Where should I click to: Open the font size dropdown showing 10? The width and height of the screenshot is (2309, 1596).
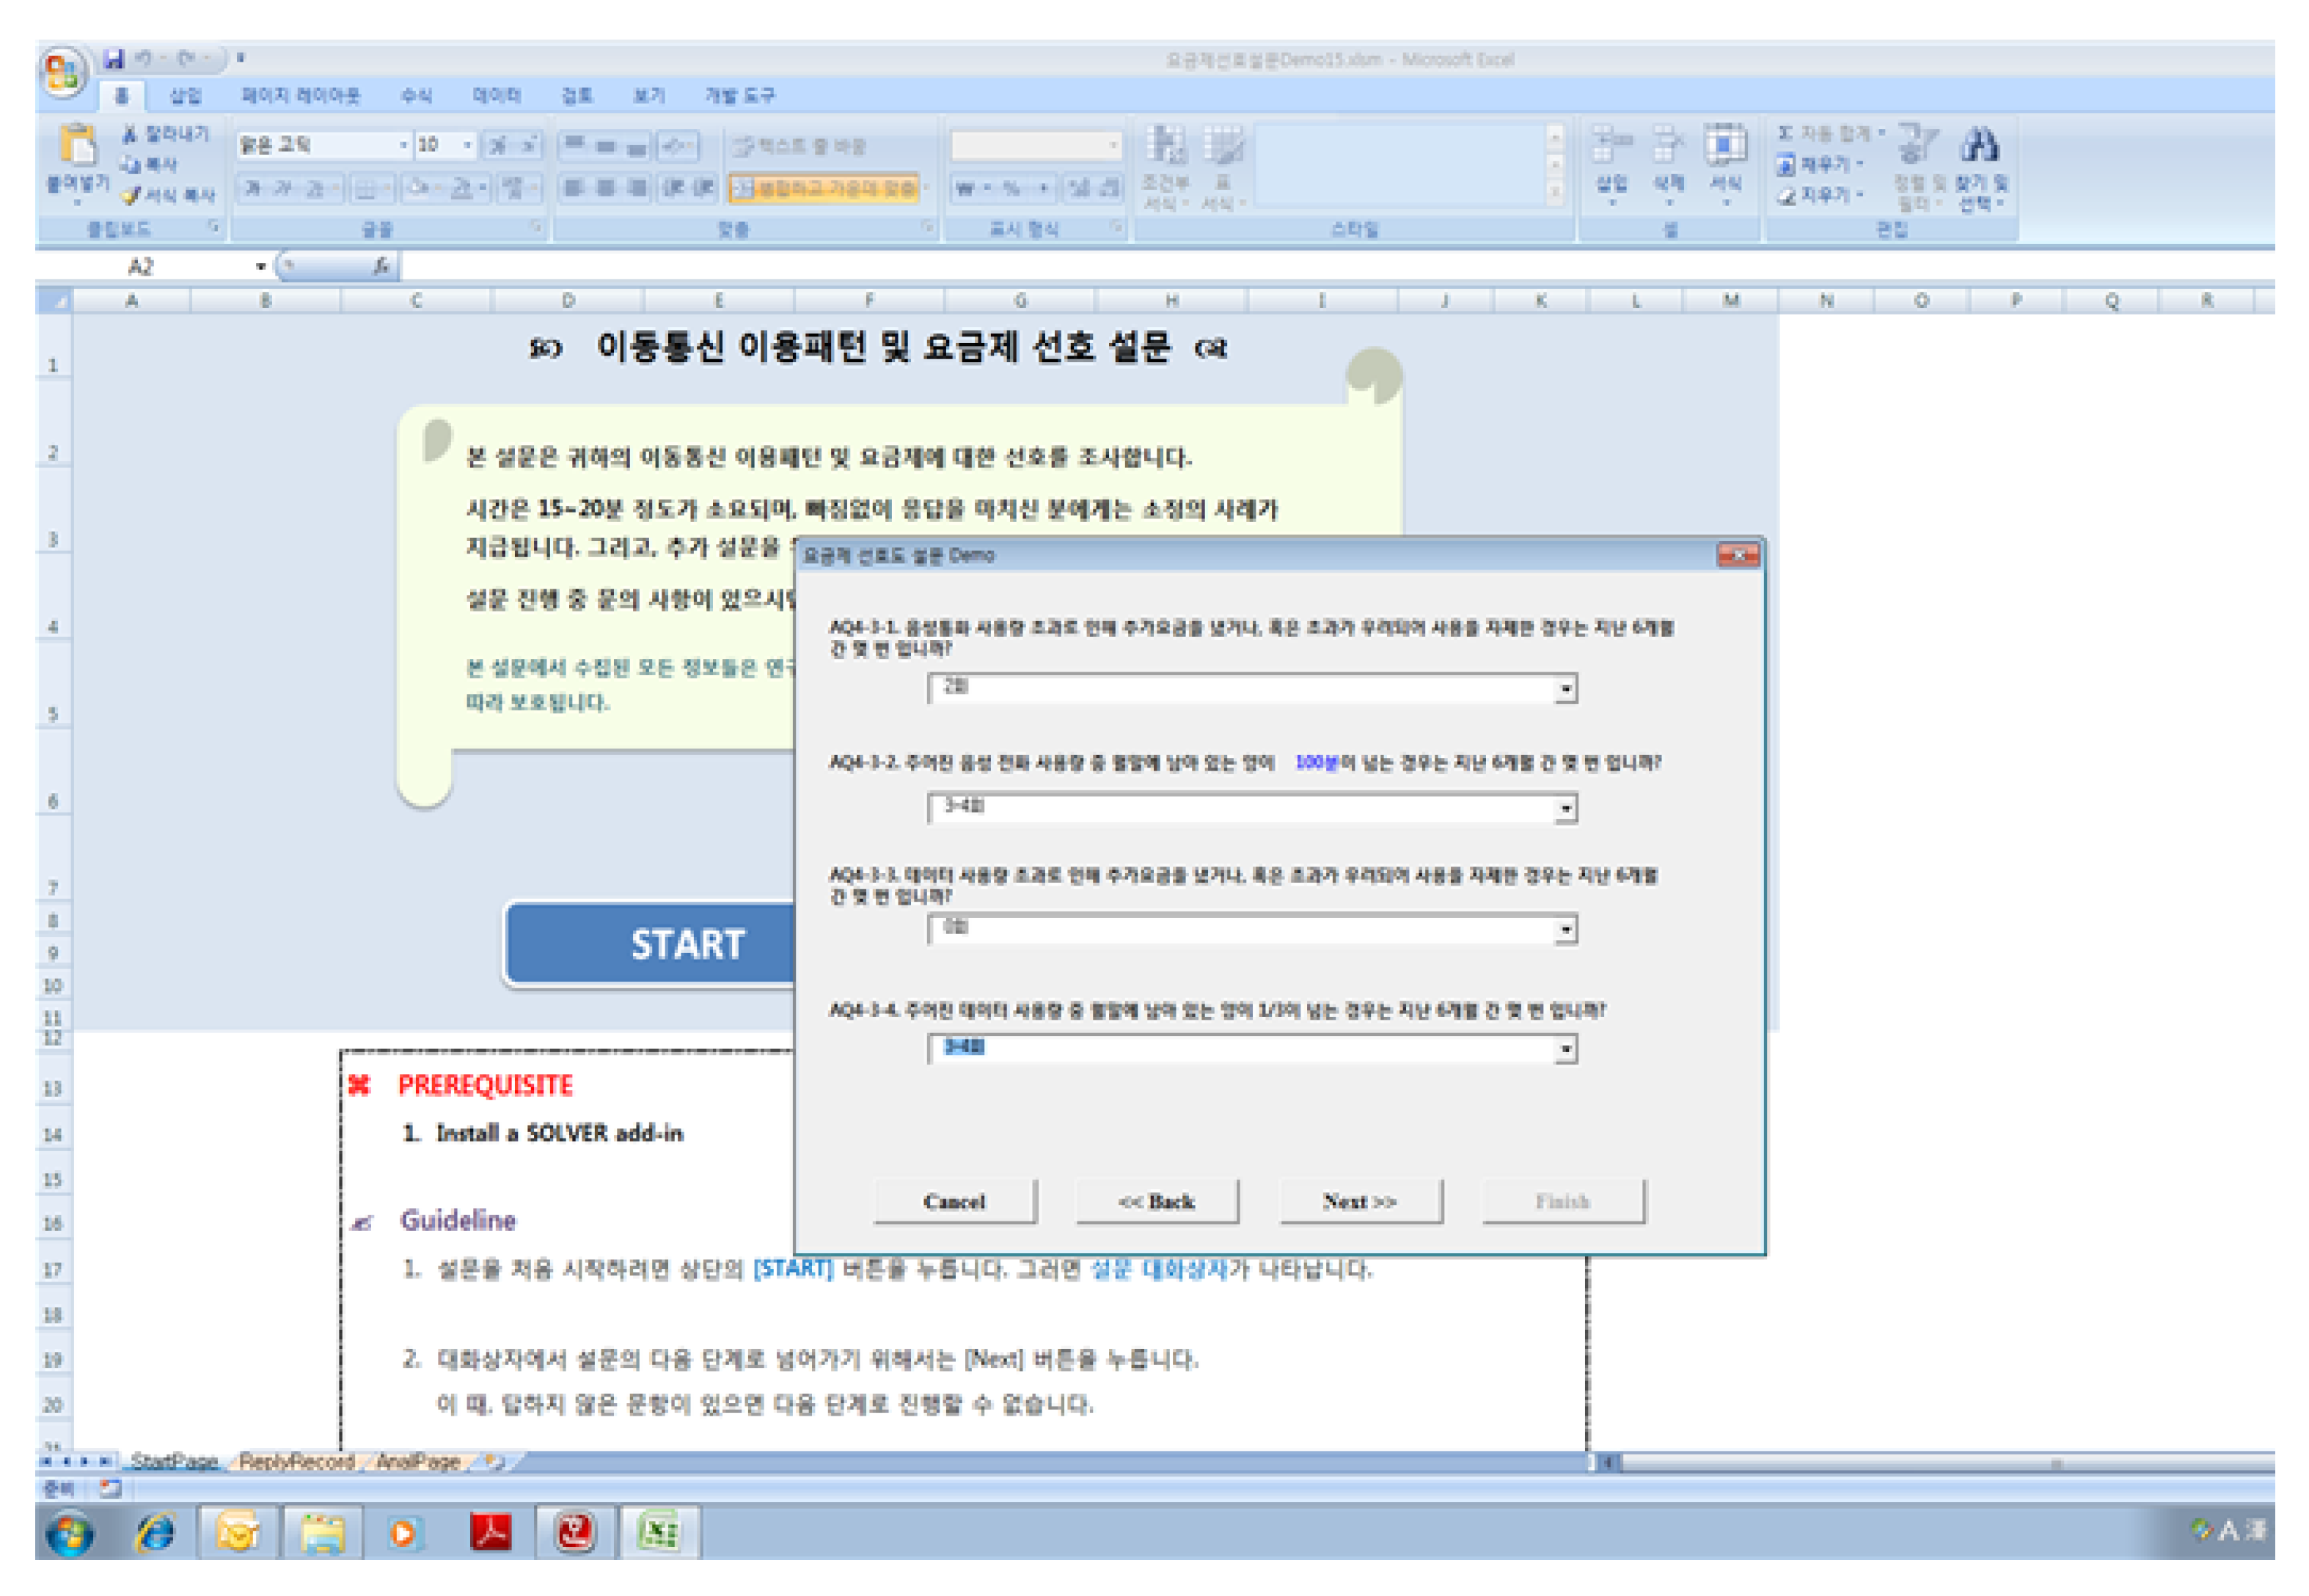point(467,146)
